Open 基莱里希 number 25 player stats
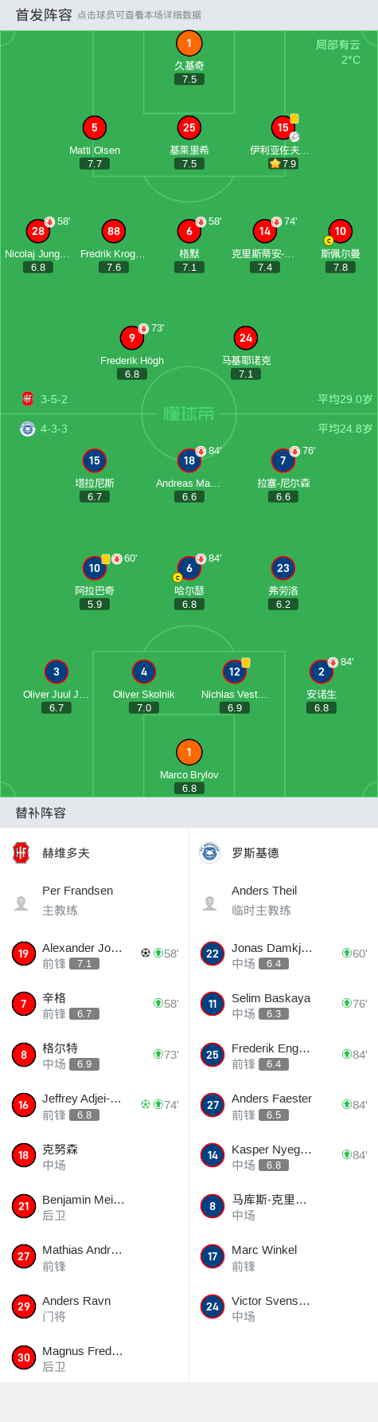Image resolution: width=378 pixels, height=1422 pixels. pyautogui.click(x=189, y=127)
